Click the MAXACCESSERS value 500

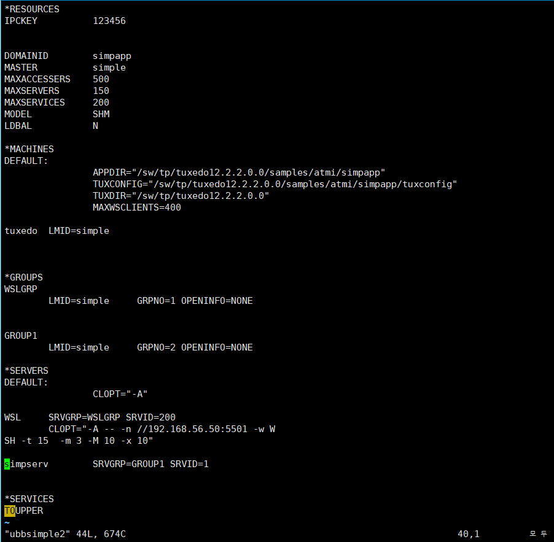[101, 79]
